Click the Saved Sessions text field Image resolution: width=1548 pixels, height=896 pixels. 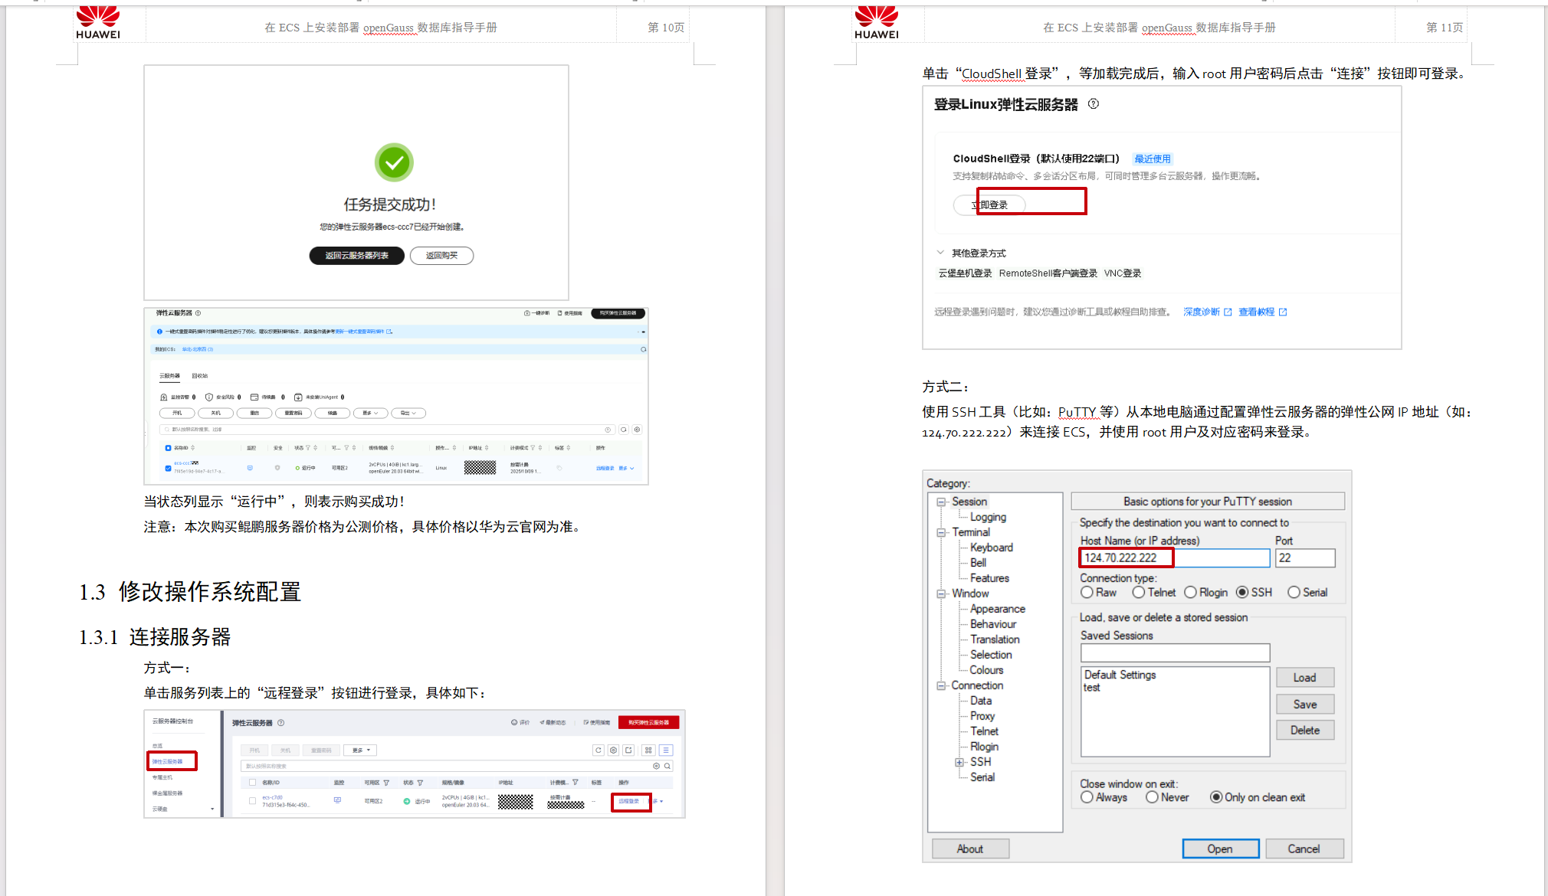click(x=1175, y=653)
